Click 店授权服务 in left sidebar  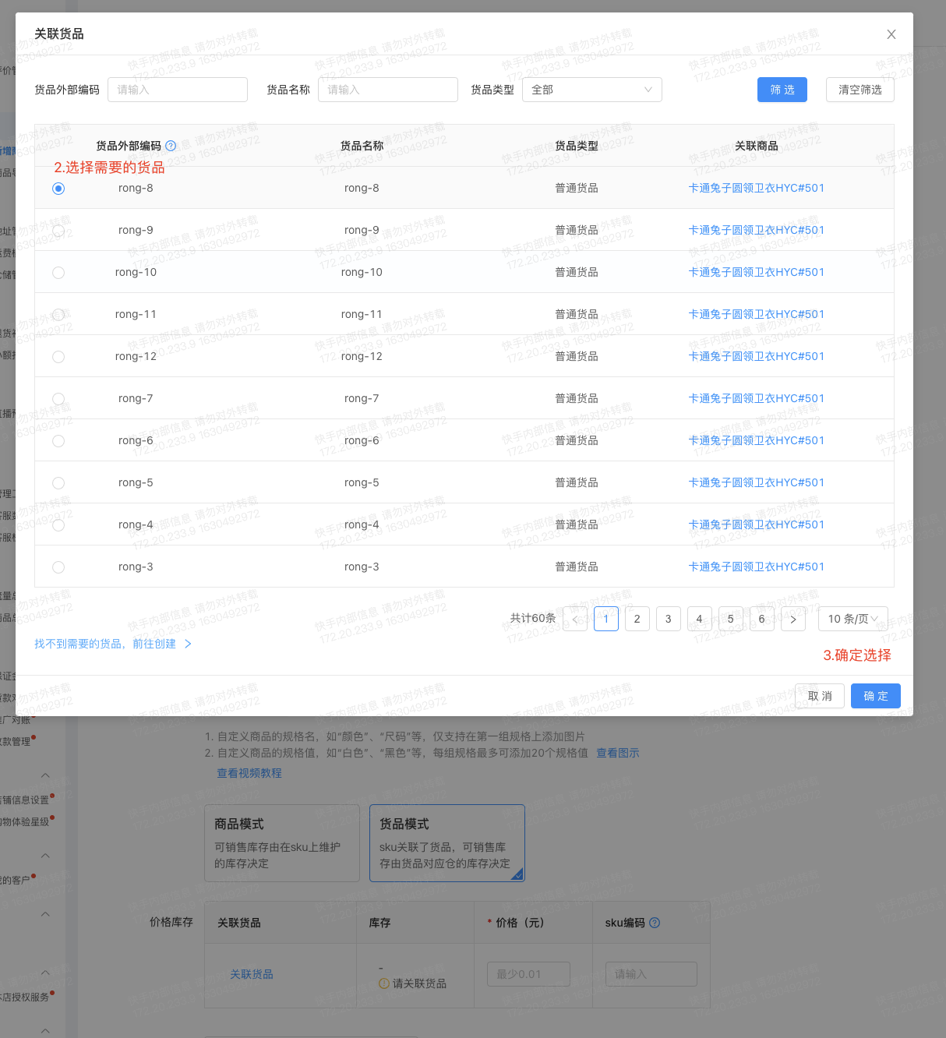[25, 997]
